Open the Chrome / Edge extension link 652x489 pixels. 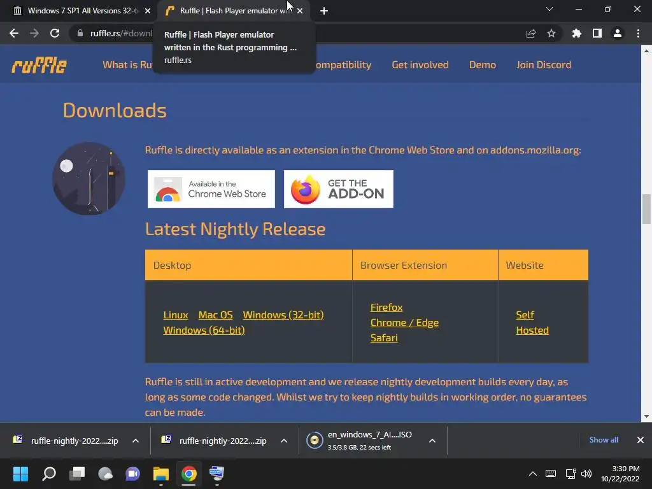pyautogui.click(x=404, y=323)
